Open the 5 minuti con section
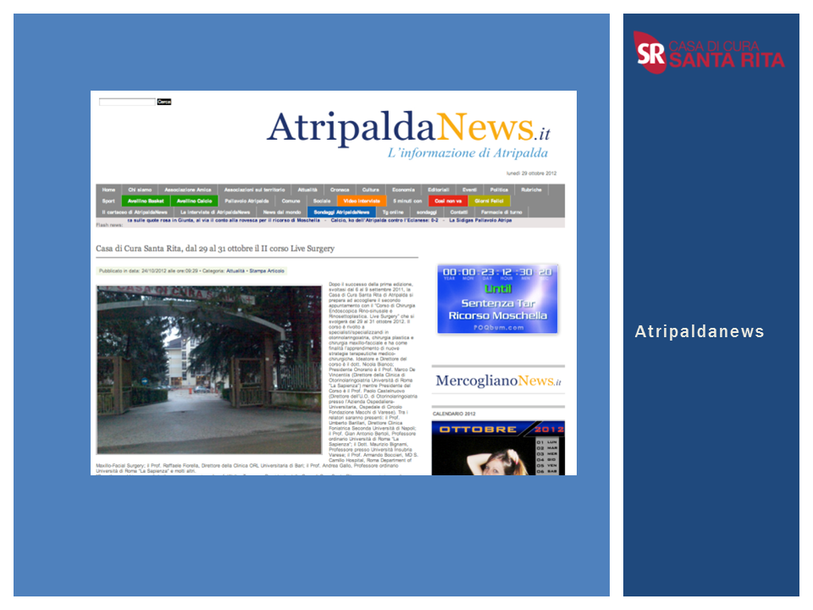813x610 pixels. coord(407,201)
